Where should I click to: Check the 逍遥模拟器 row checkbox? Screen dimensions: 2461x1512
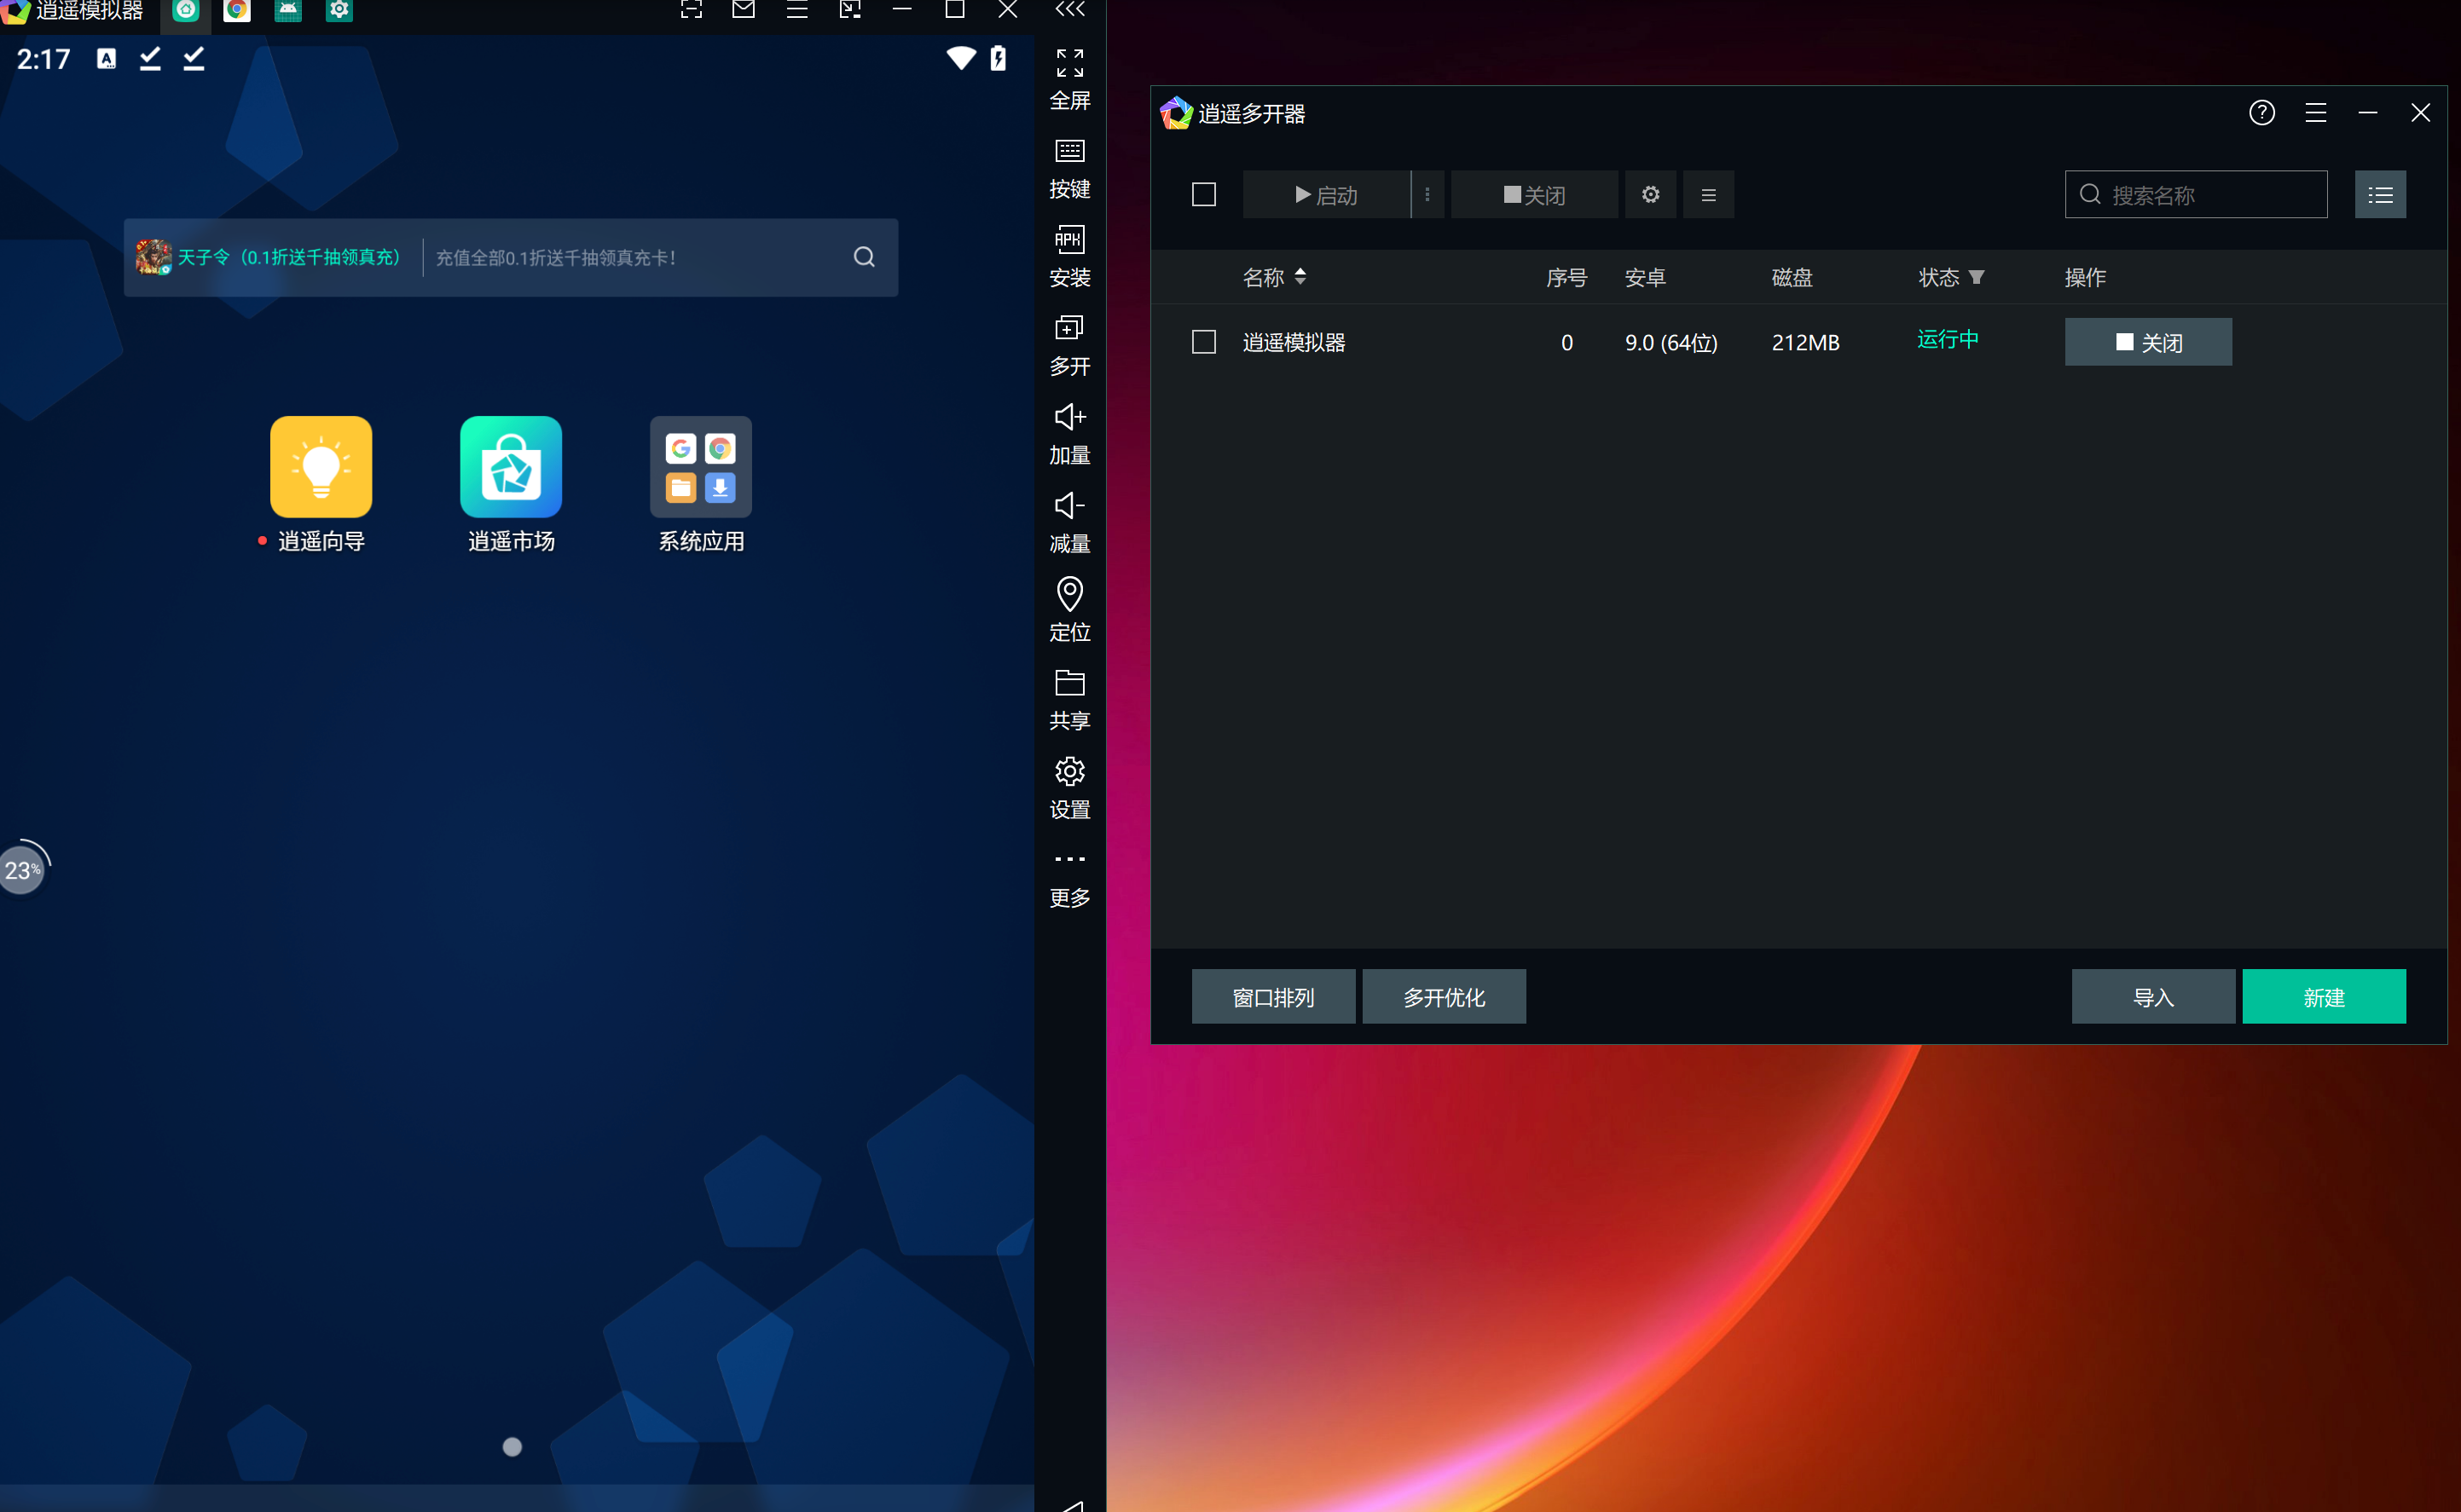click(x=1204, y=342)
